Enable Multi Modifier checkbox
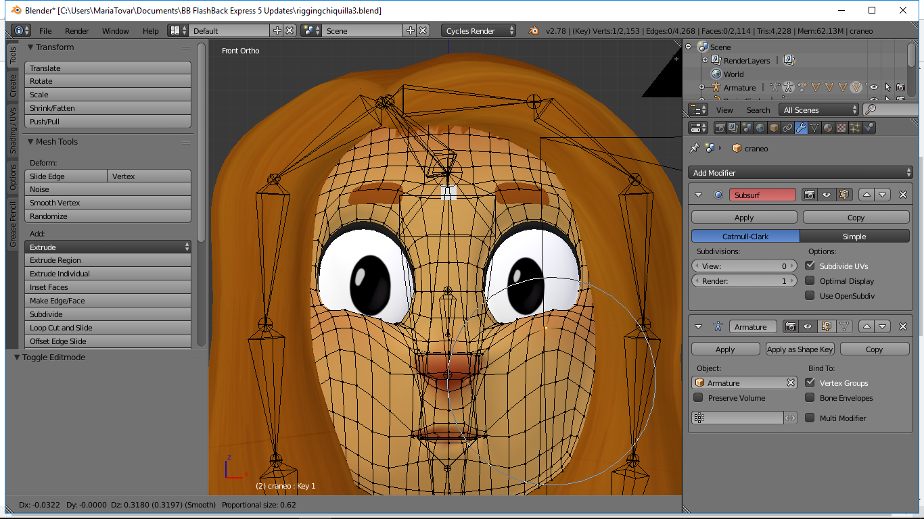Screen dimensions: 924x519 coord(810,418)
